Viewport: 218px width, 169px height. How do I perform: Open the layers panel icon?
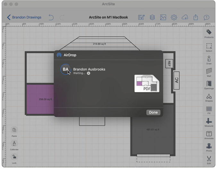tap(152, 17)
